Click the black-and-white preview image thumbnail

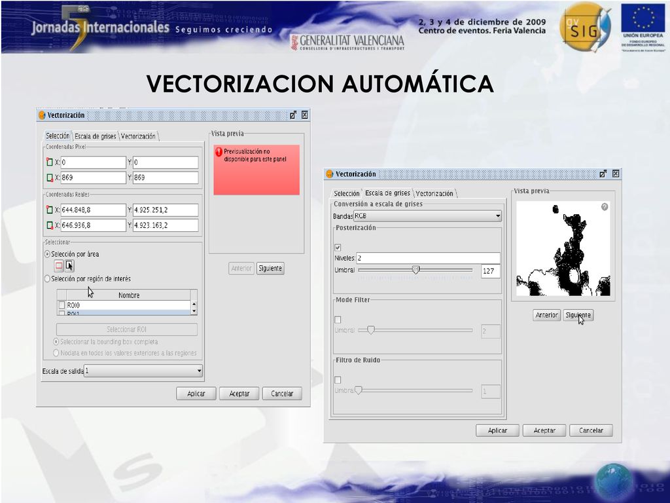tap(563, 248)
